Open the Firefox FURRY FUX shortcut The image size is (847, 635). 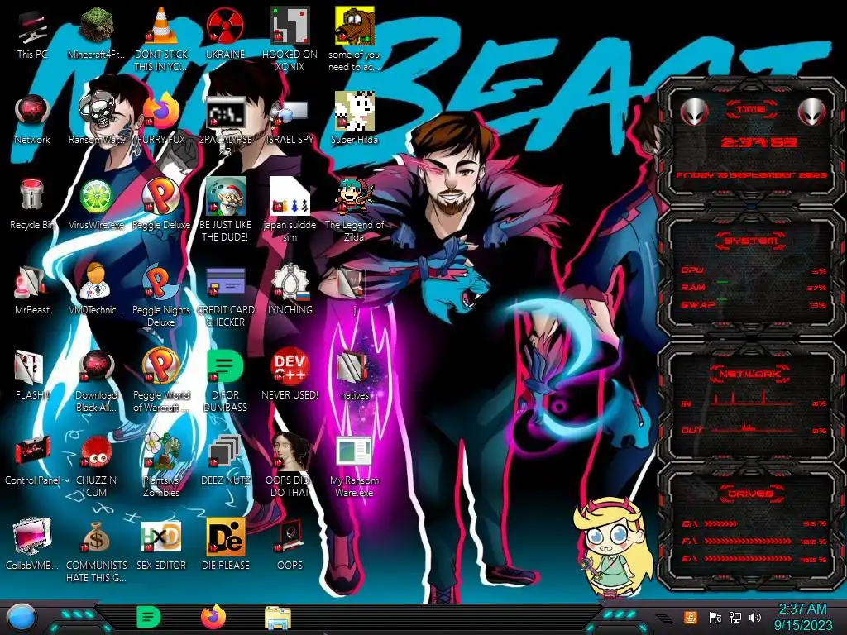pos(161,112)
